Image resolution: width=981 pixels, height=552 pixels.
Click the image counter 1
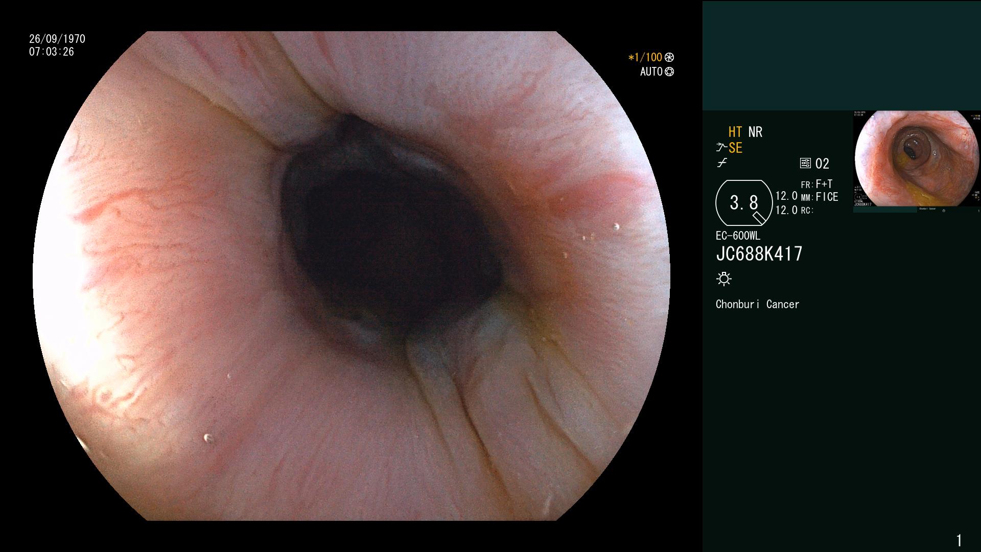tap(959, 540)
